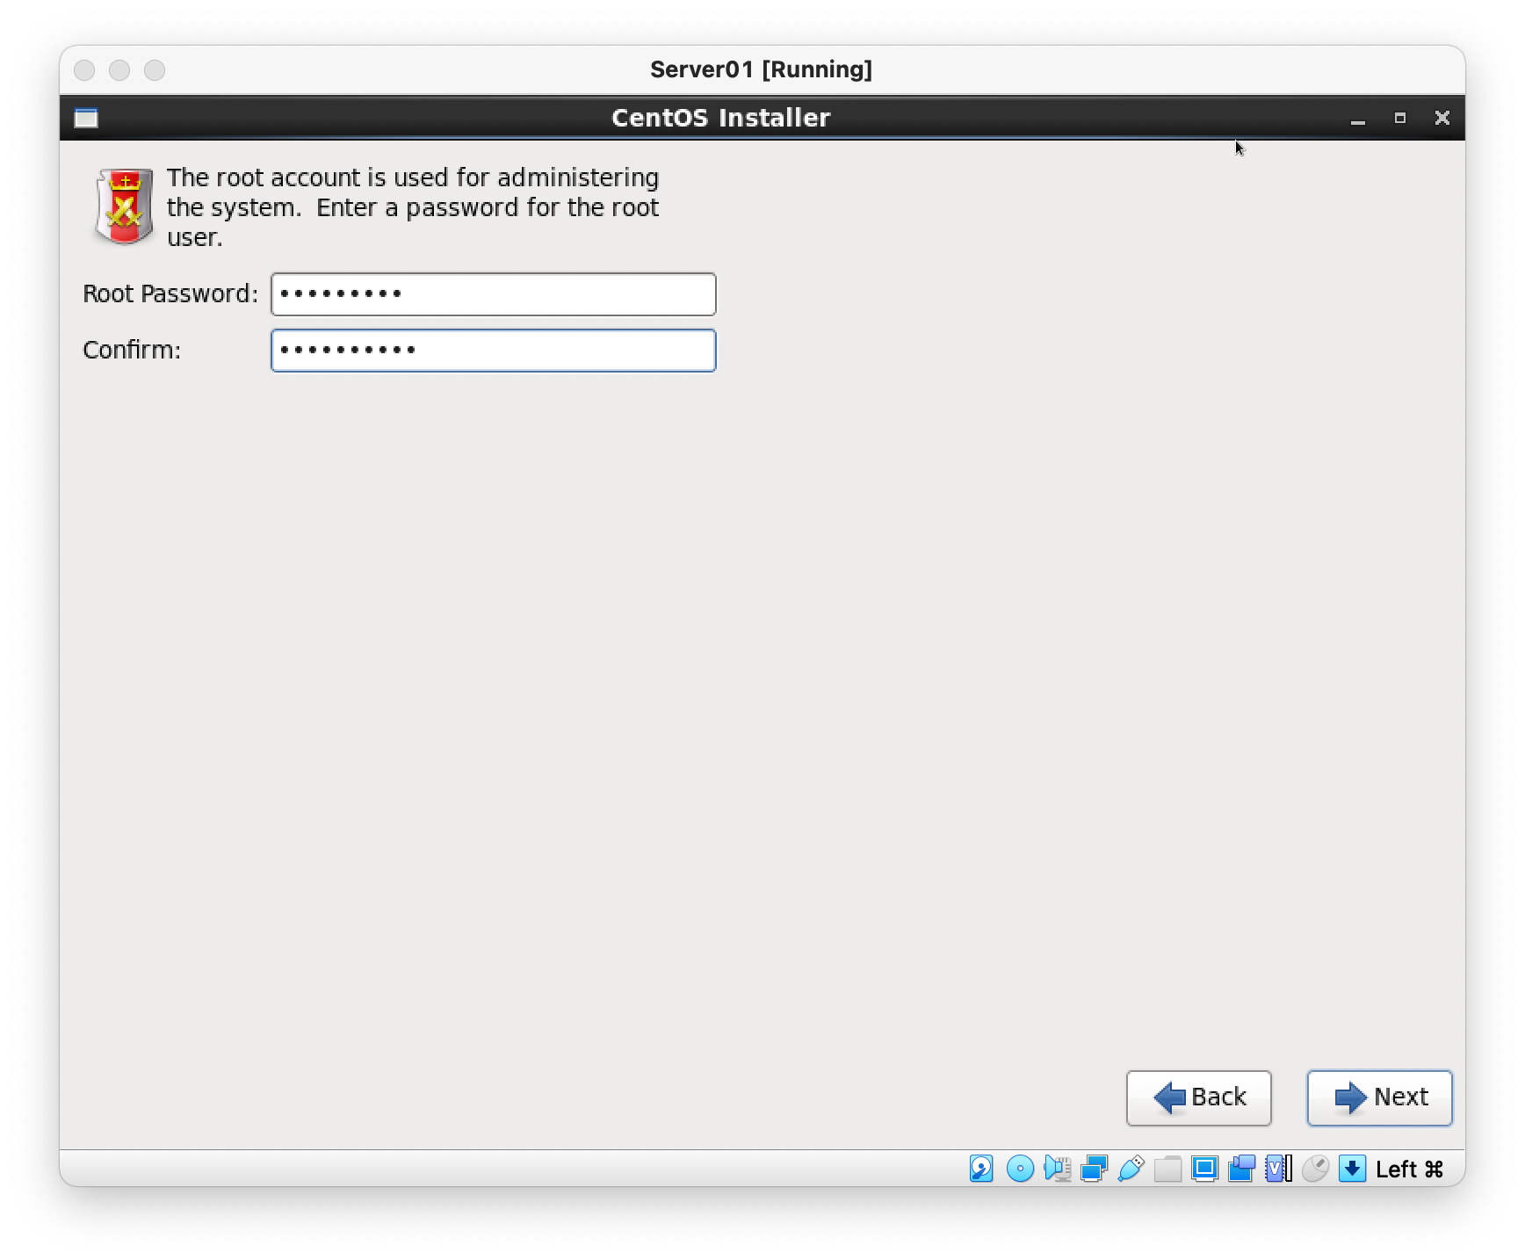Image resolution: width=1525 pixels, height=1260 pixels.
Task: Click into the Root Password field
Action: click(x=494, y=294)
